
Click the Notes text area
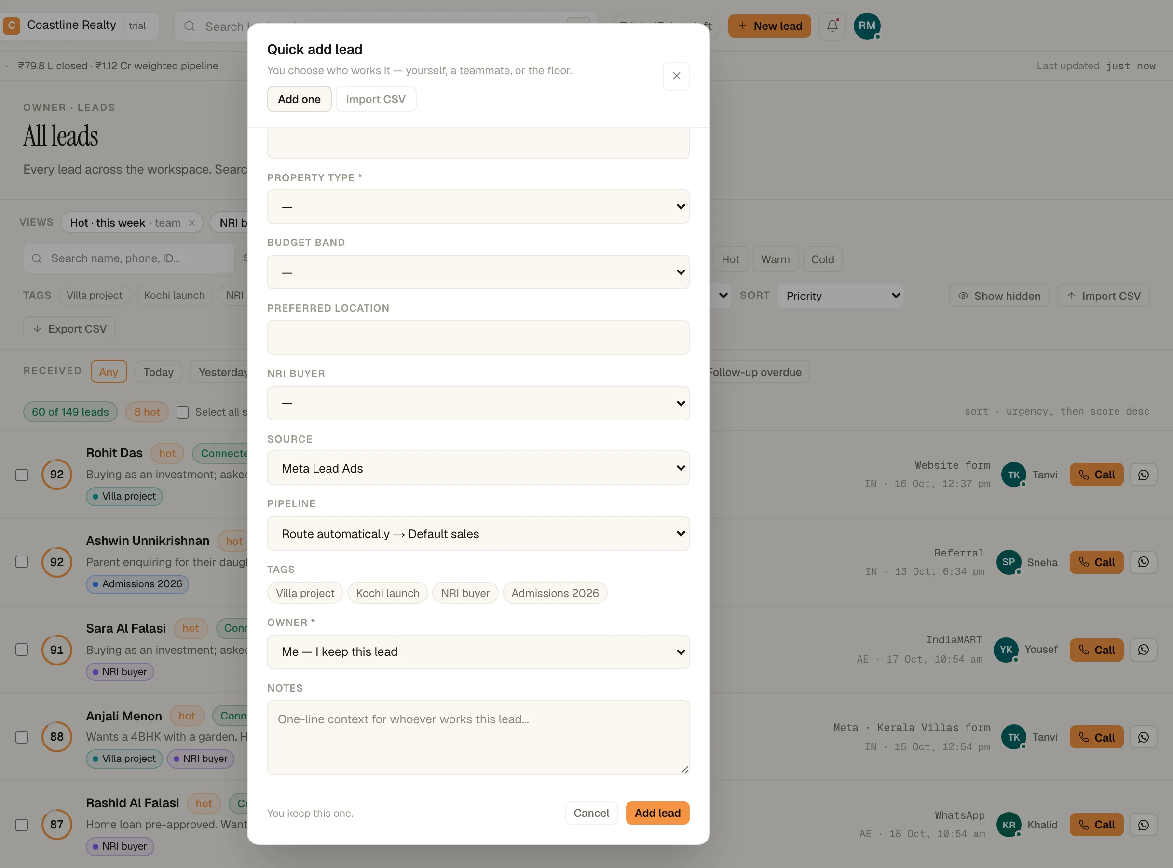tap(477, 737)
